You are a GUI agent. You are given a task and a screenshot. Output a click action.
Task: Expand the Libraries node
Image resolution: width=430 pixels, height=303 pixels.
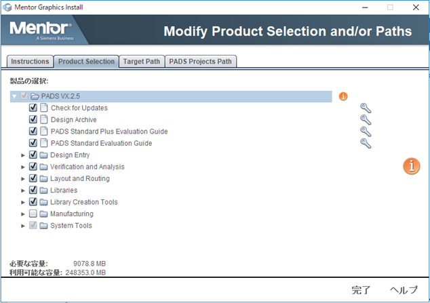(x=23, y=190)
